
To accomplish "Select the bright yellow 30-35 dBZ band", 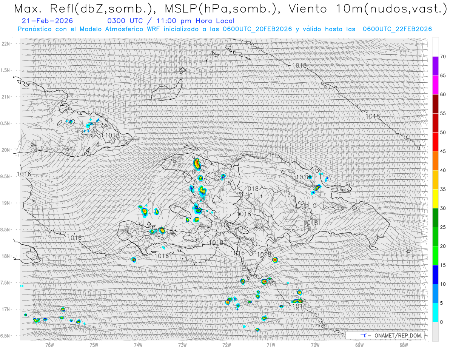I will 435,199.
